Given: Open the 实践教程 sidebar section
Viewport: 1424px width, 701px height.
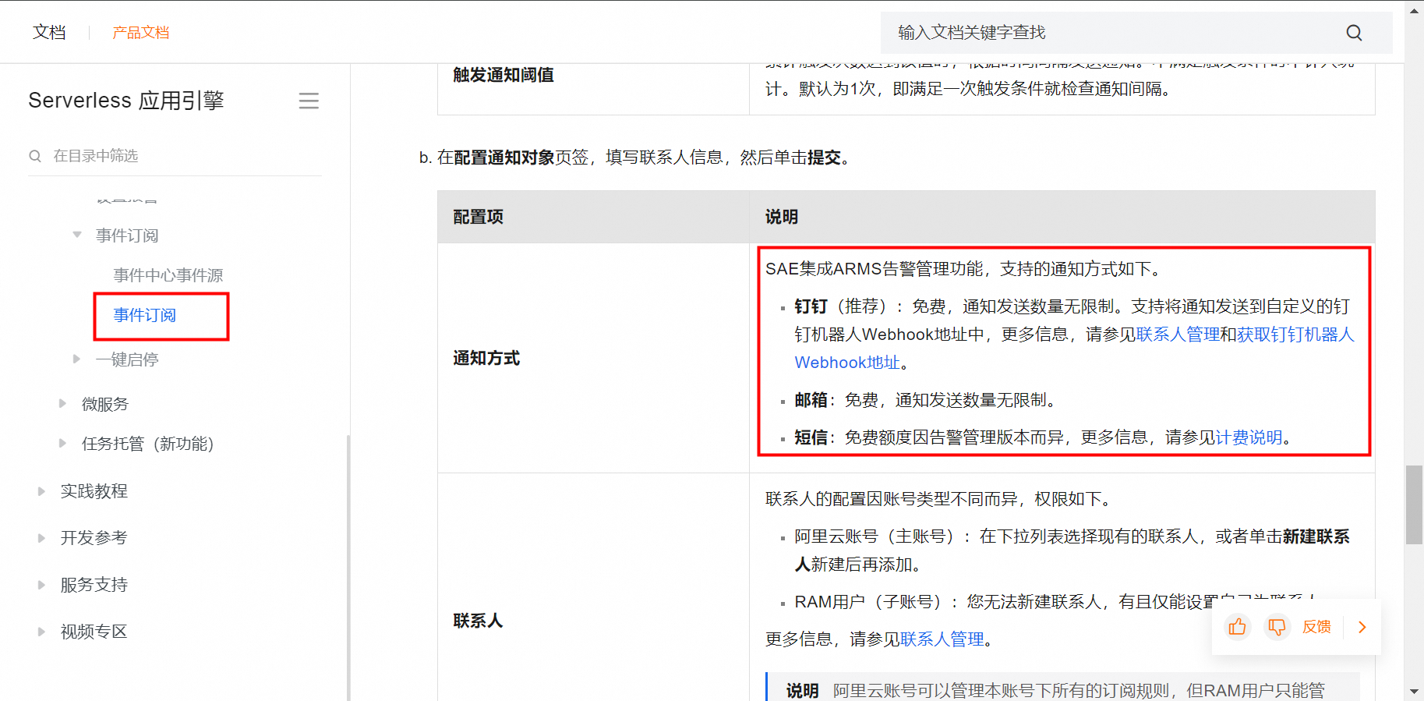Looking at the screenshot, I should pos(94,491).
